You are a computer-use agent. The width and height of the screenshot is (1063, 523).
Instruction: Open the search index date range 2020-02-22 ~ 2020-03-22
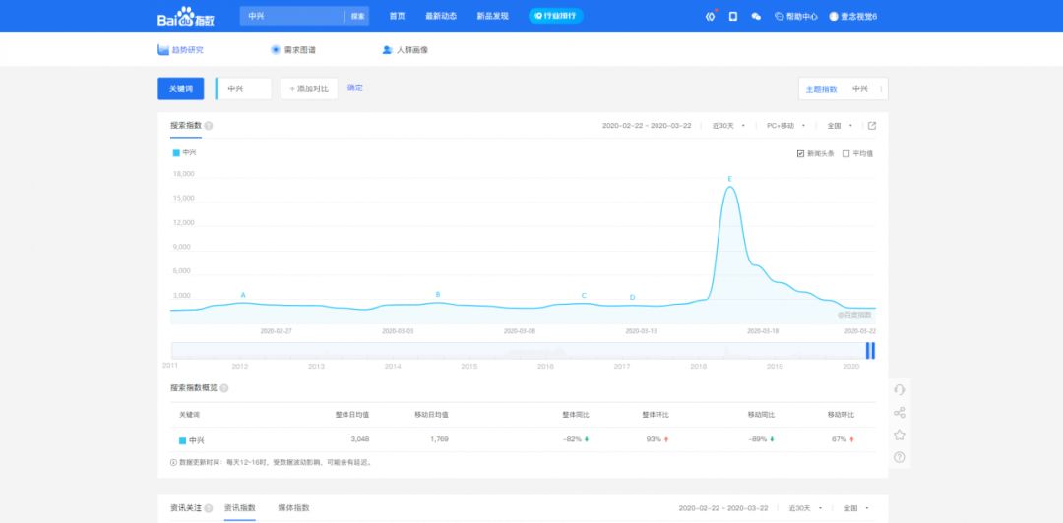point(647,126)
